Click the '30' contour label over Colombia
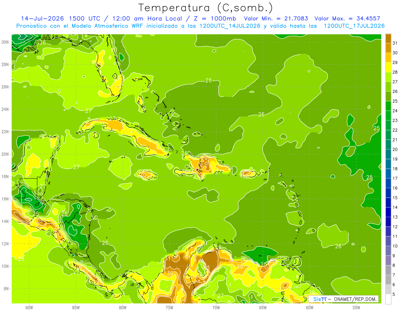 [170, 273]
